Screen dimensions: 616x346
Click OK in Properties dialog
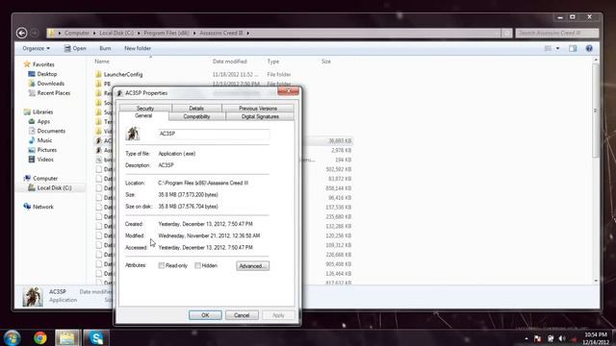pyautogui.click(x=205, y=315)
